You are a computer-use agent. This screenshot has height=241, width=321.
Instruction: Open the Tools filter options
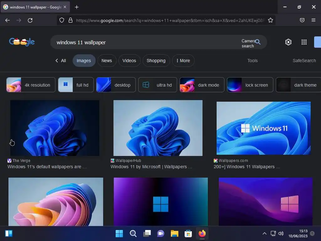[x=252, y=61]
